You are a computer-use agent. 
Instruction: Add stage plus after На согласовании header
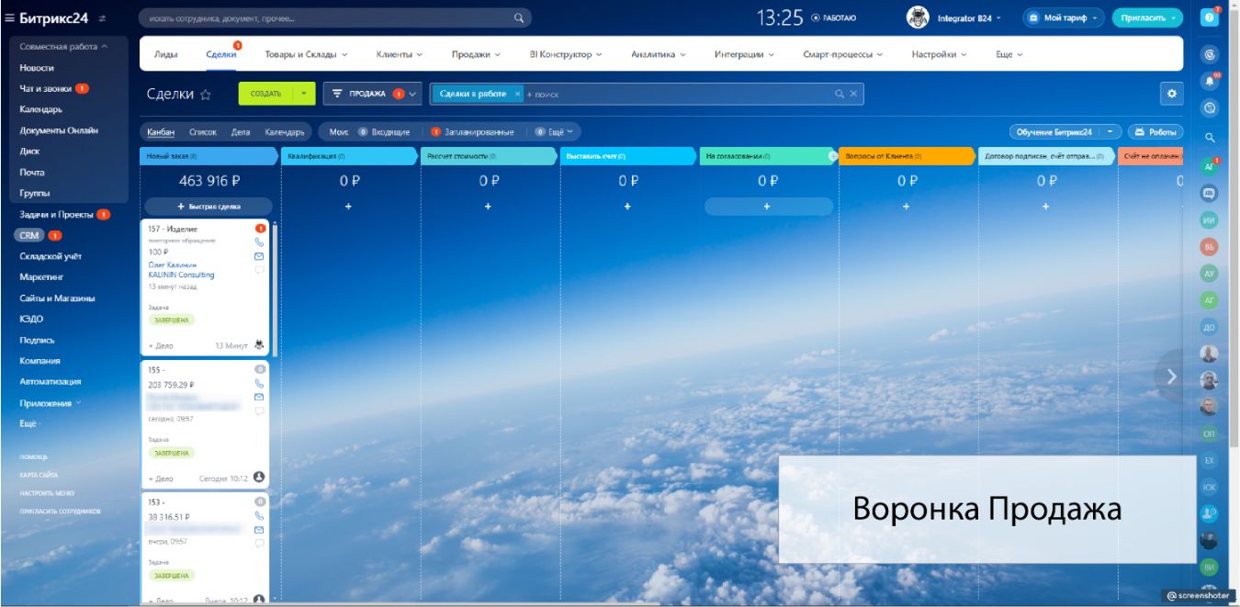[833, 156]
